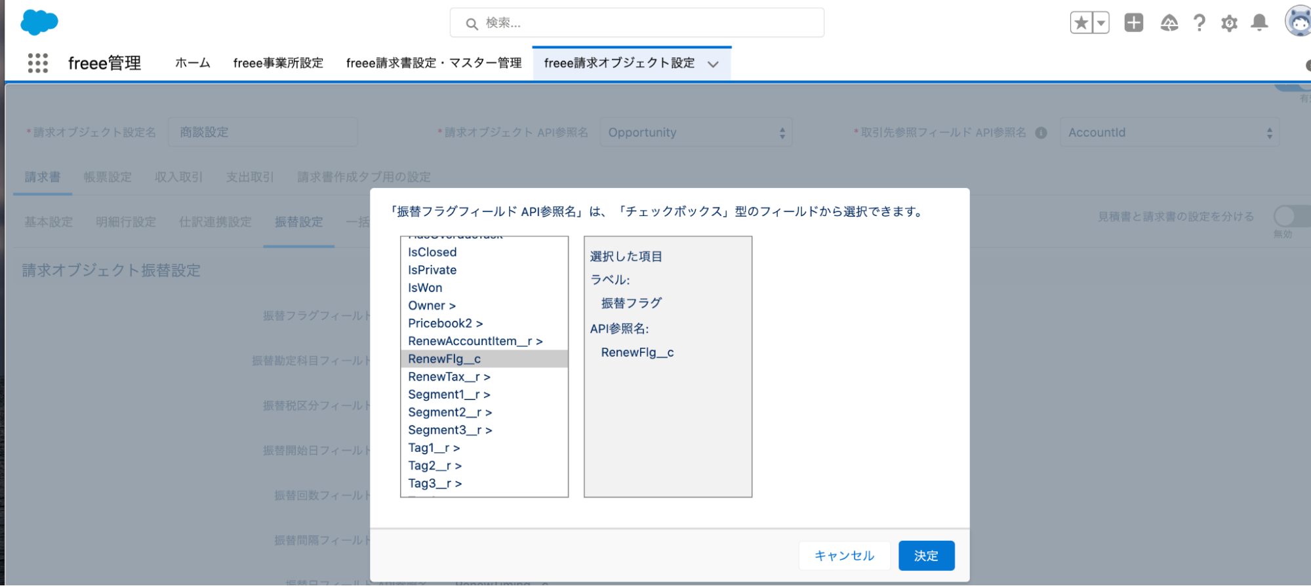The image size is (1311, 586).
Task: Expand the Tag2__r > relationship
Action: (484, 466)
